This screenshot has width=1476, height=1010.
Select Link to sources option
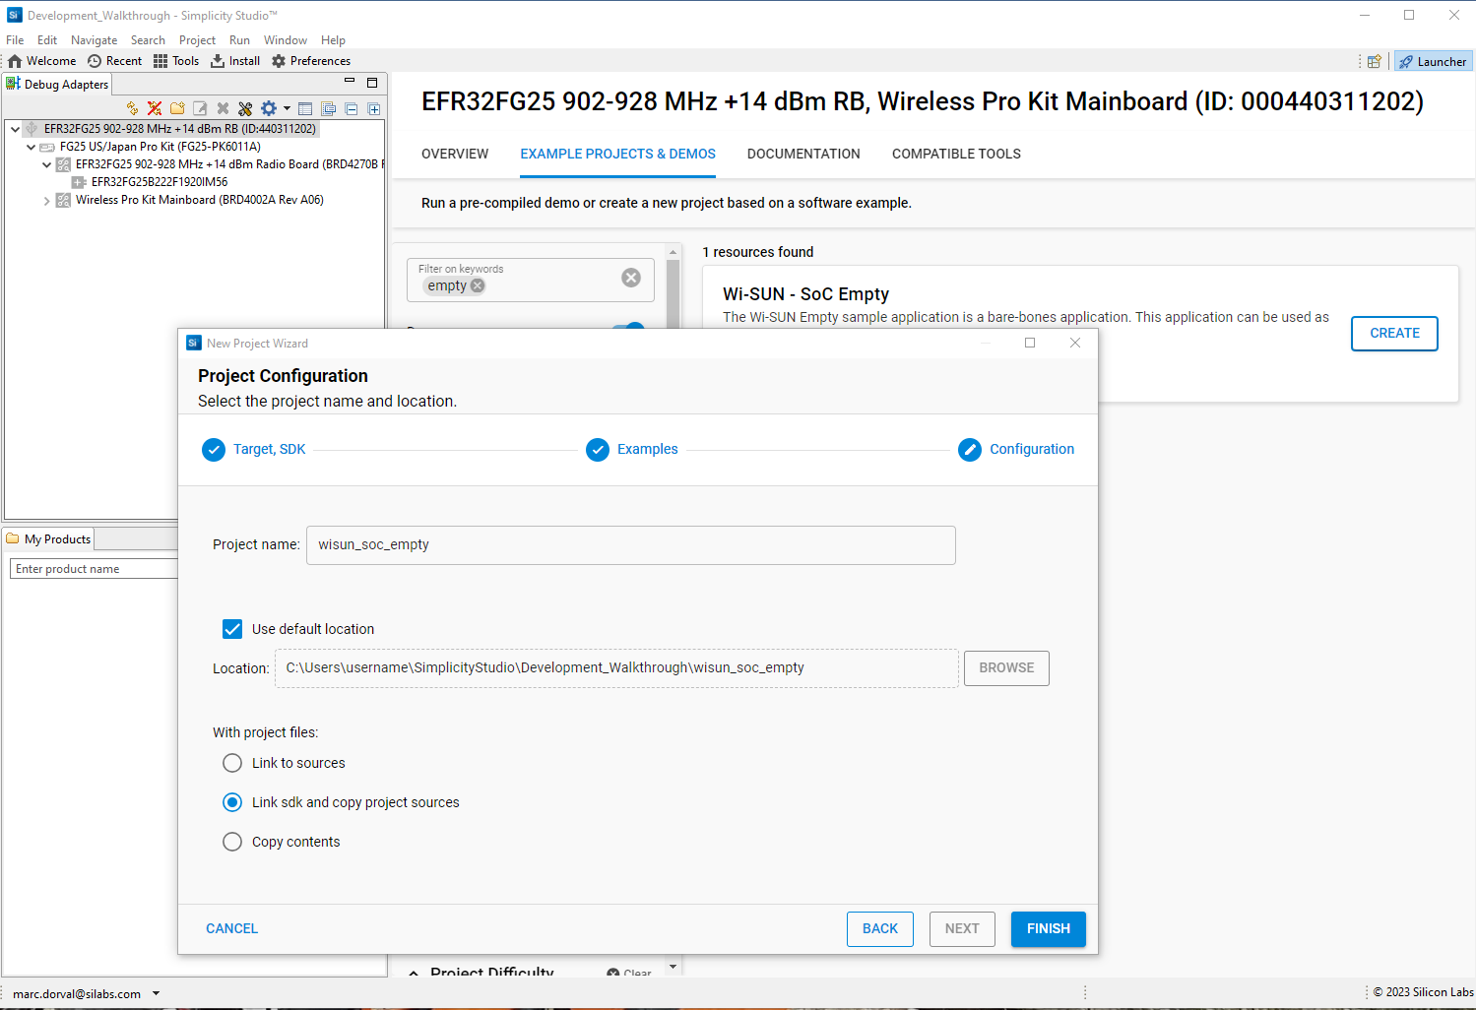[x=232, y=763]
